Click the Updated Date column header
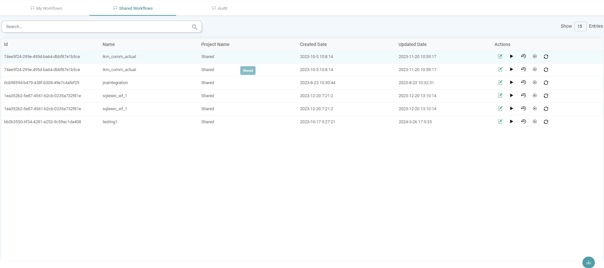Viewport: 604px width, 268px height. [x=412, y=44]
